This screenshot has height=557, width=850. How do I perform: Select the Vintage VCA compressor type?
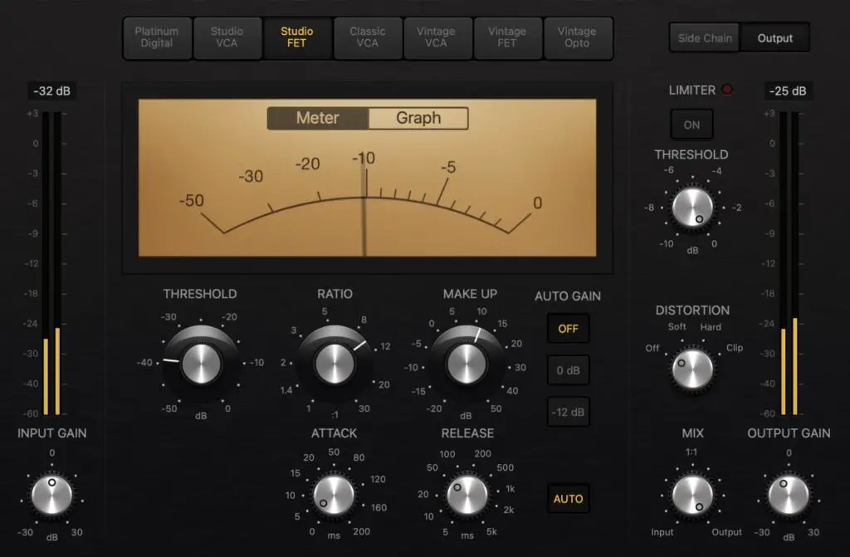click(x=437, y=37)
